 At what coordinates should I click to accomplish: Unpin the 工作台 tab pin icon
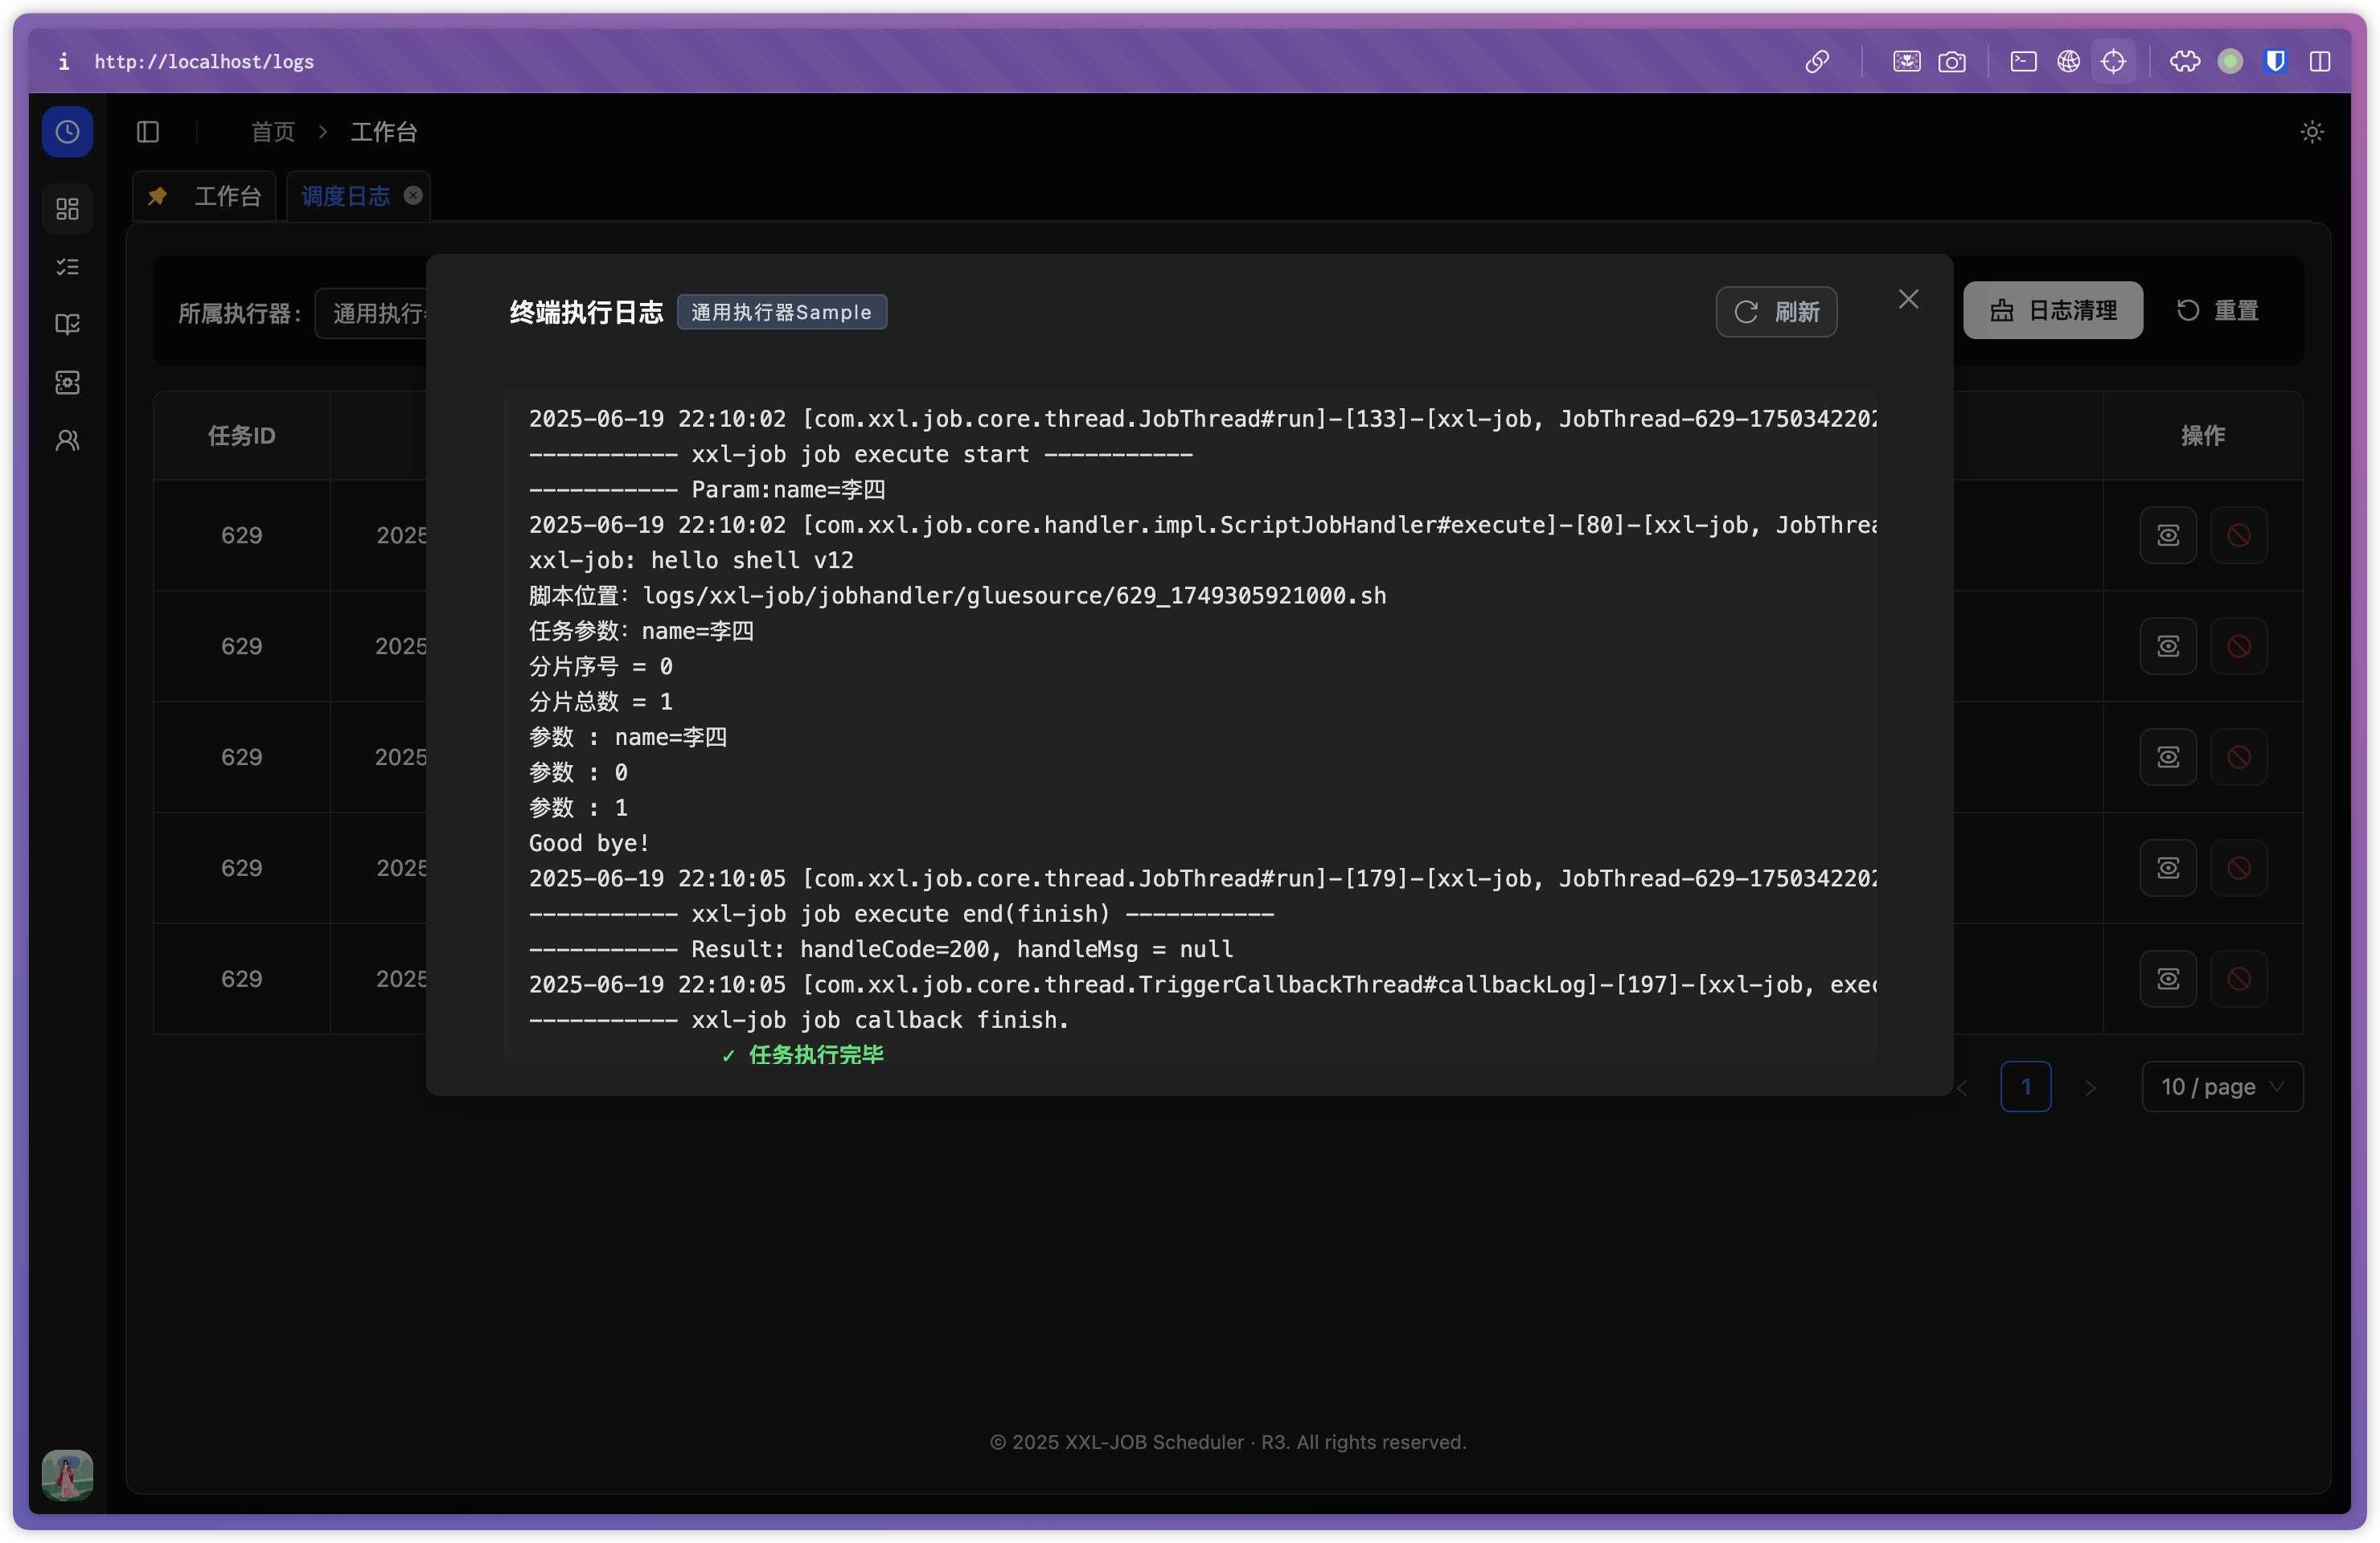157,196
